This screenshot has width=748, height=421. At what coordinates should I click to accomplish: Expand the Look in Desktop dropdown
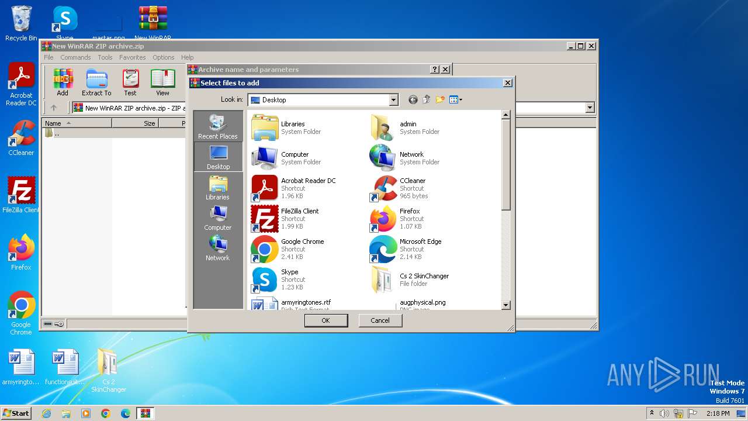[x=393, y=100]
